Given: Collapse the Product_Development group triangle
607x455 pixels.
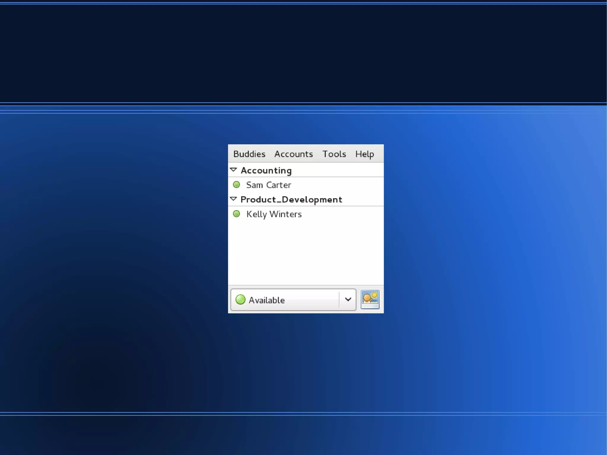Looking at the screenshot, I should click(x=233, y=199).
